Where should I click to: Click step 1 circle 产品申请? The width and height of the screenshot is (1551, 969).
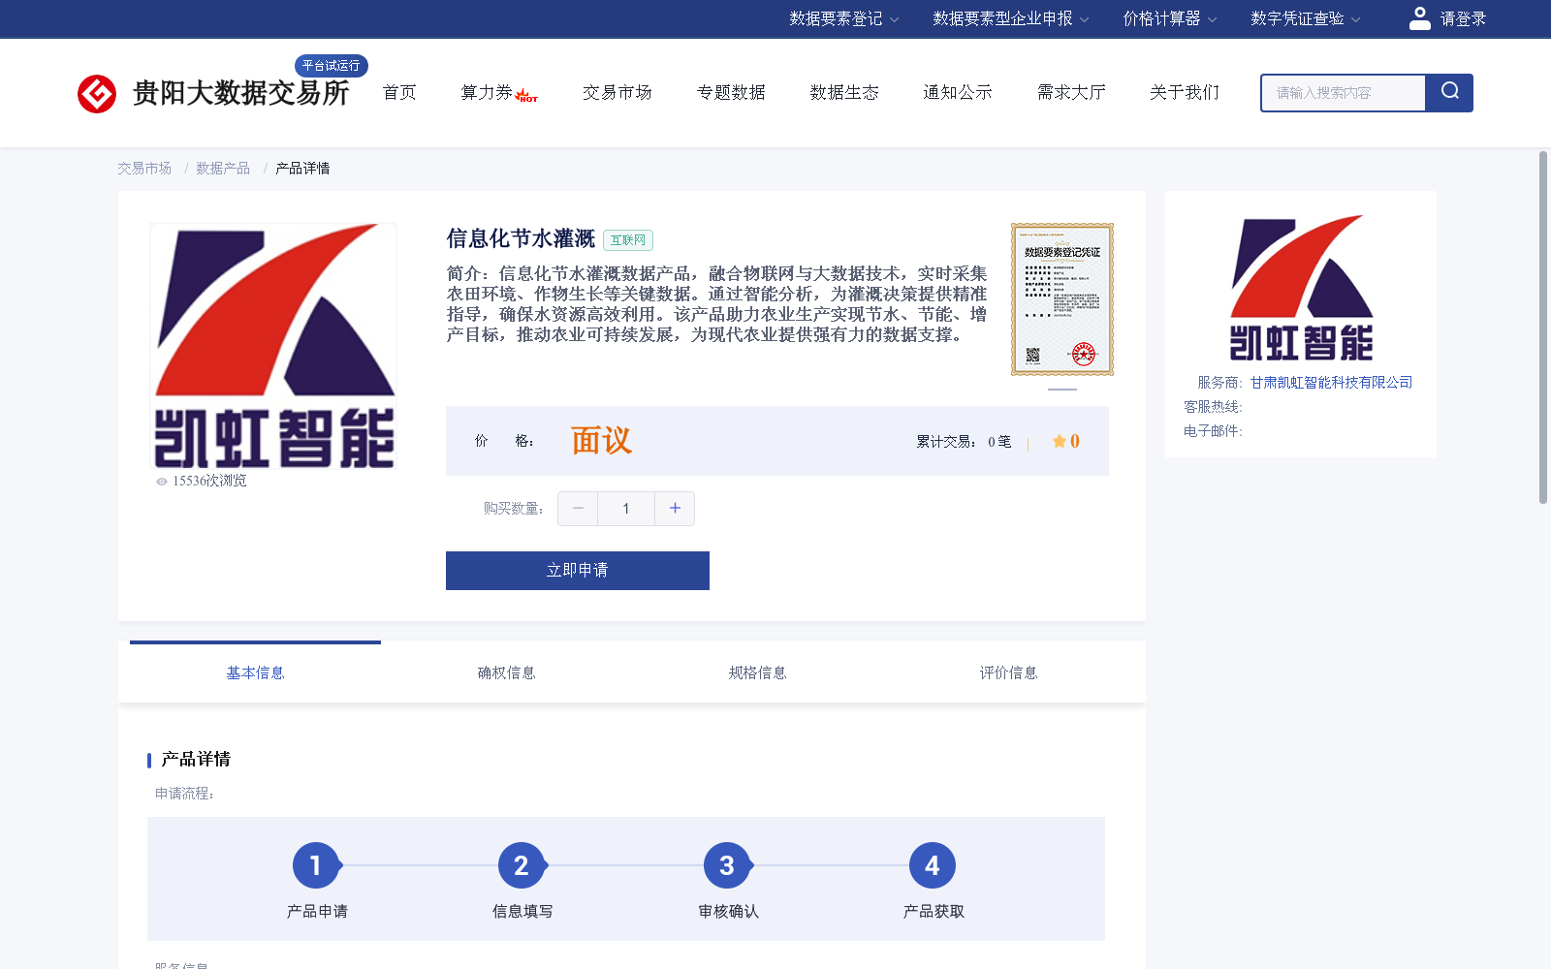click(x=316, y=865)
